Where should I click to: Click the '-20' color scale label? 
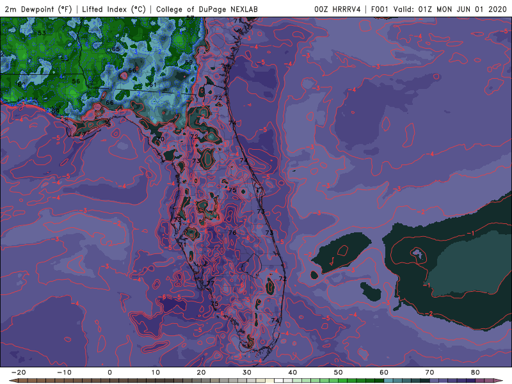(19, 372)
